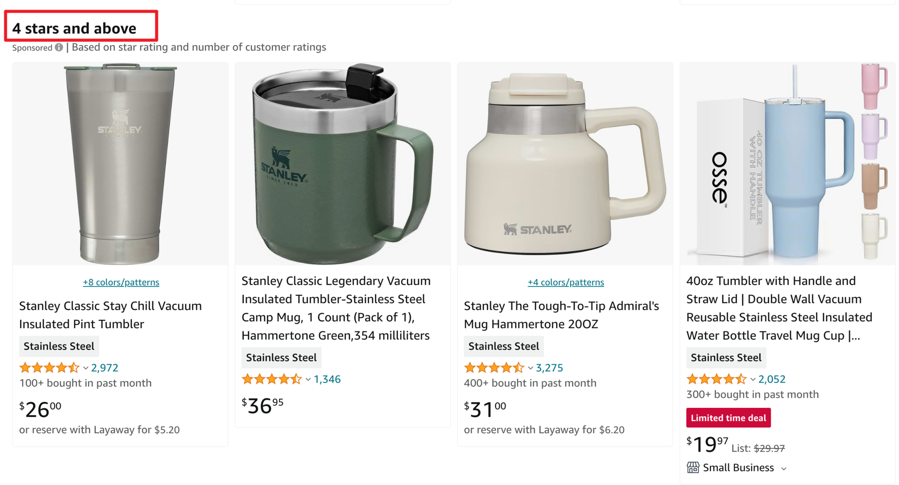This screenshot has height=485, width=899.
Task: Expand the Small Business dropdown arrow
Action: coord(784,468)
